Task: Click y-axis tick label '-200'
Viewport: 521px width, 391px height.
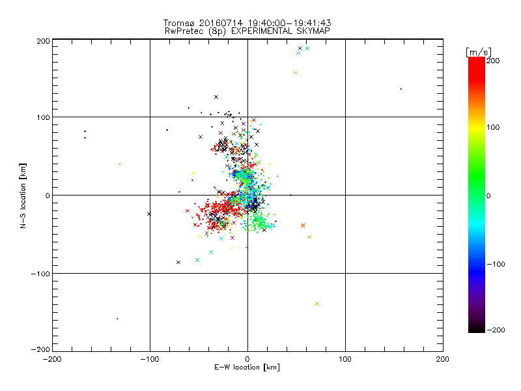Action: tap(40, 349)
